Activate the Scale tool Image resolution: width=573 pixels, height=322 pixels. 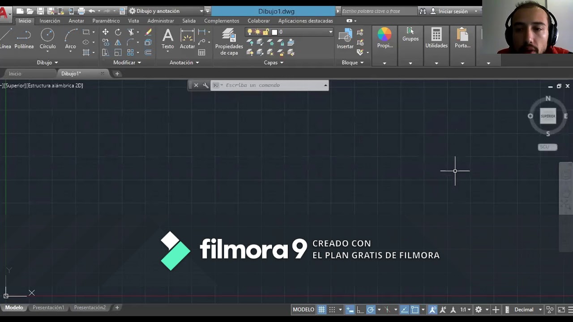(x=118, y=52)
